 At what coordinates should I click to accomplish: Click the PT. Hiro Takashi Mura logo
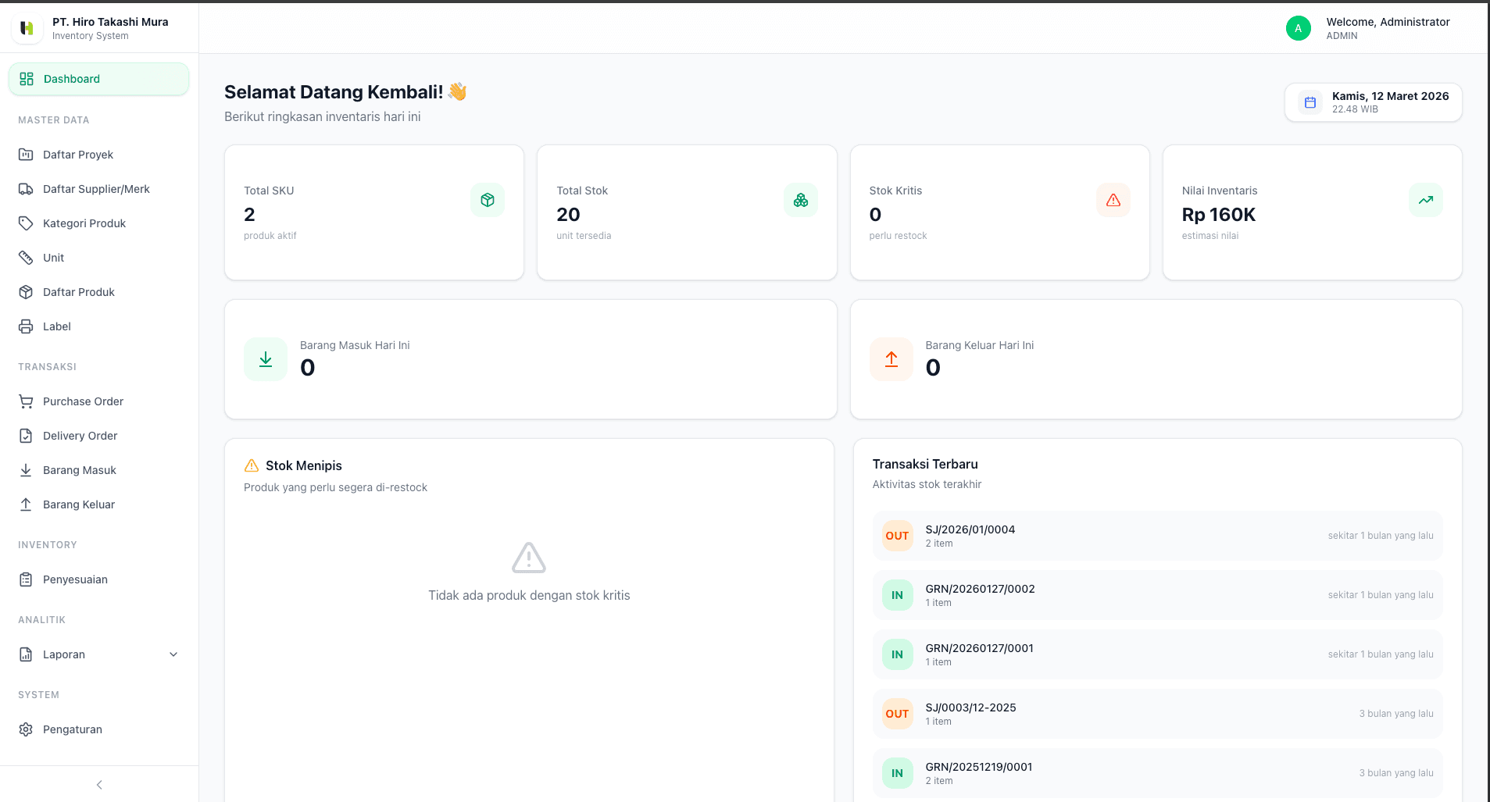pyautogui.click(x=27, y=28)
